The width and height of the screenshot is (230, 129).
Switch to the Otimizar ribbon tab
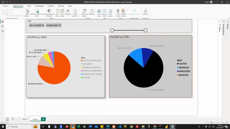[61, 6]
